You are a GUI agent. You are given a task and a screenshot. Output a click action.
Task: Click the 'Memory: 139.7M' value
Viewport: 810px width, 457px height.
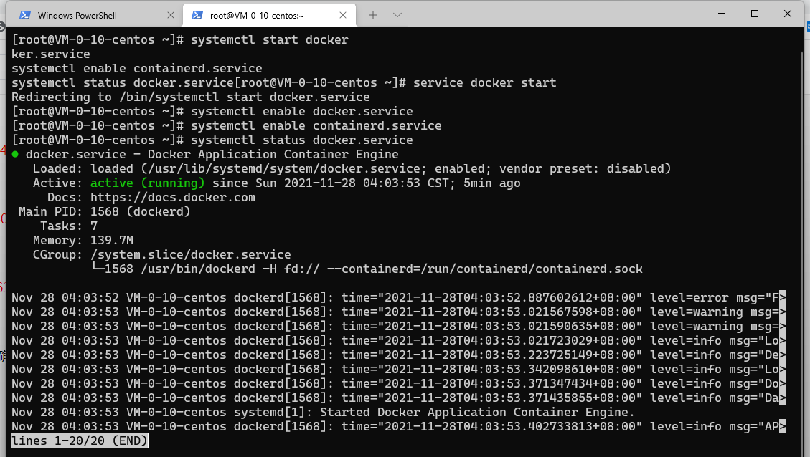pos(112,241)
